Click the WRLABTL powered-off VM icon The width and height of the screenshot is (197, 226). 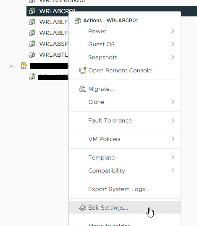[32, 55]
